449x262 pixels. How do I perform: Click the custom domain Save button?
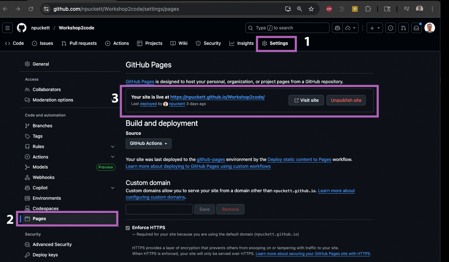[x=205, y=209]
